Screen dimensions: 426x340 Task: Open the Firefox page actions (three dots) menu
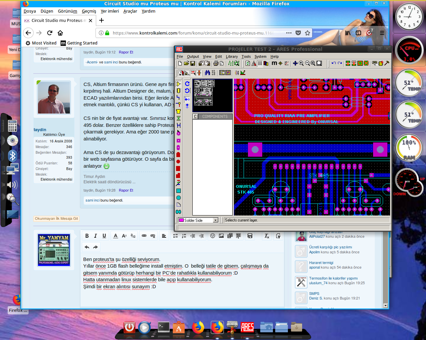[x=289, y=33]
